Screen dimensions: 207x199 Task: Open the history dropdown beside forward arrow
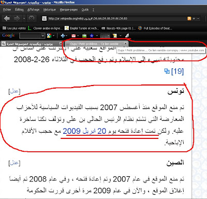[x=24, y=18]
